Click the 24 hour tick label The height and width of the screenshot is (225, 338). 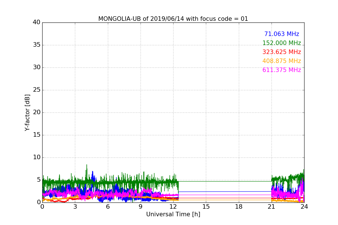click(304, 206)
